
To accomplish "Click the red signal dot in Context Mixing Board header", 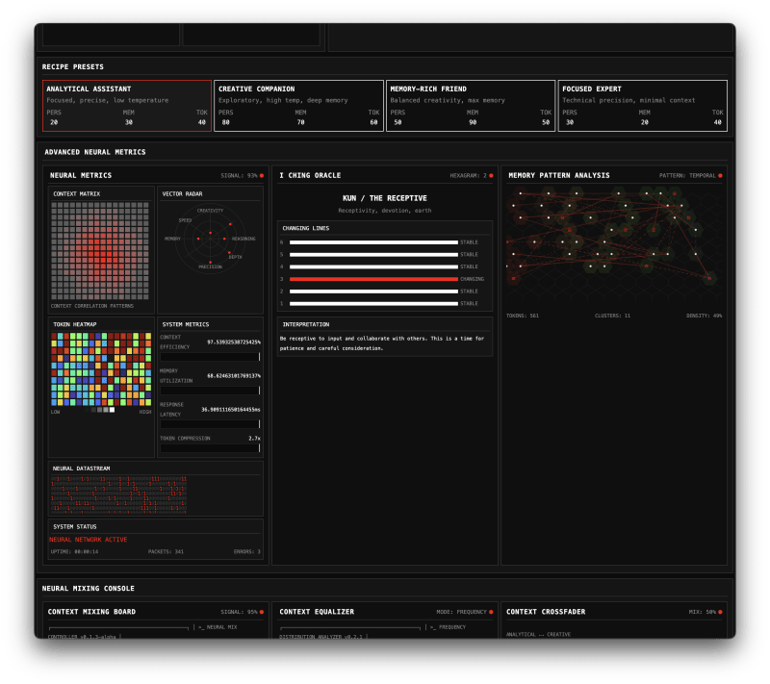I will click(x=262, y=612).
